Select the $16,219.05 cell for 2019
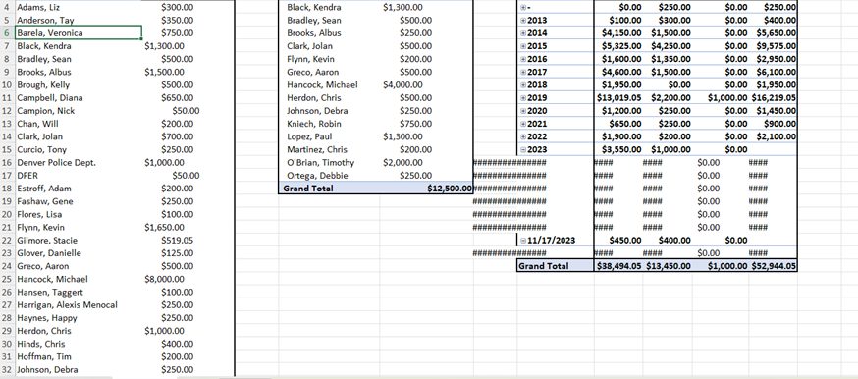The width and height of the screenshot is (858, 379). 774,98
